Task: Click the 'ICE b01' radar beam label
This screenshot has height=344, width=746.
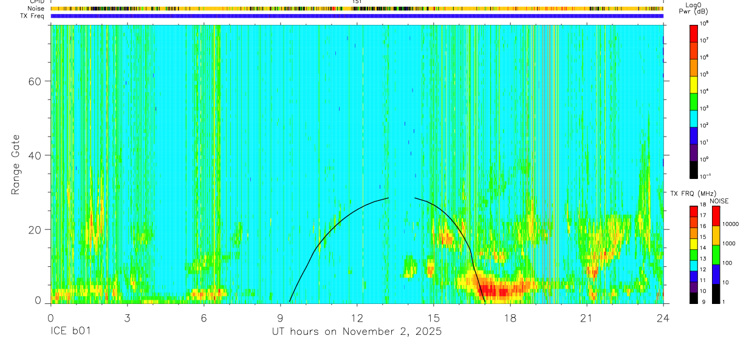Action: point(69,332)
